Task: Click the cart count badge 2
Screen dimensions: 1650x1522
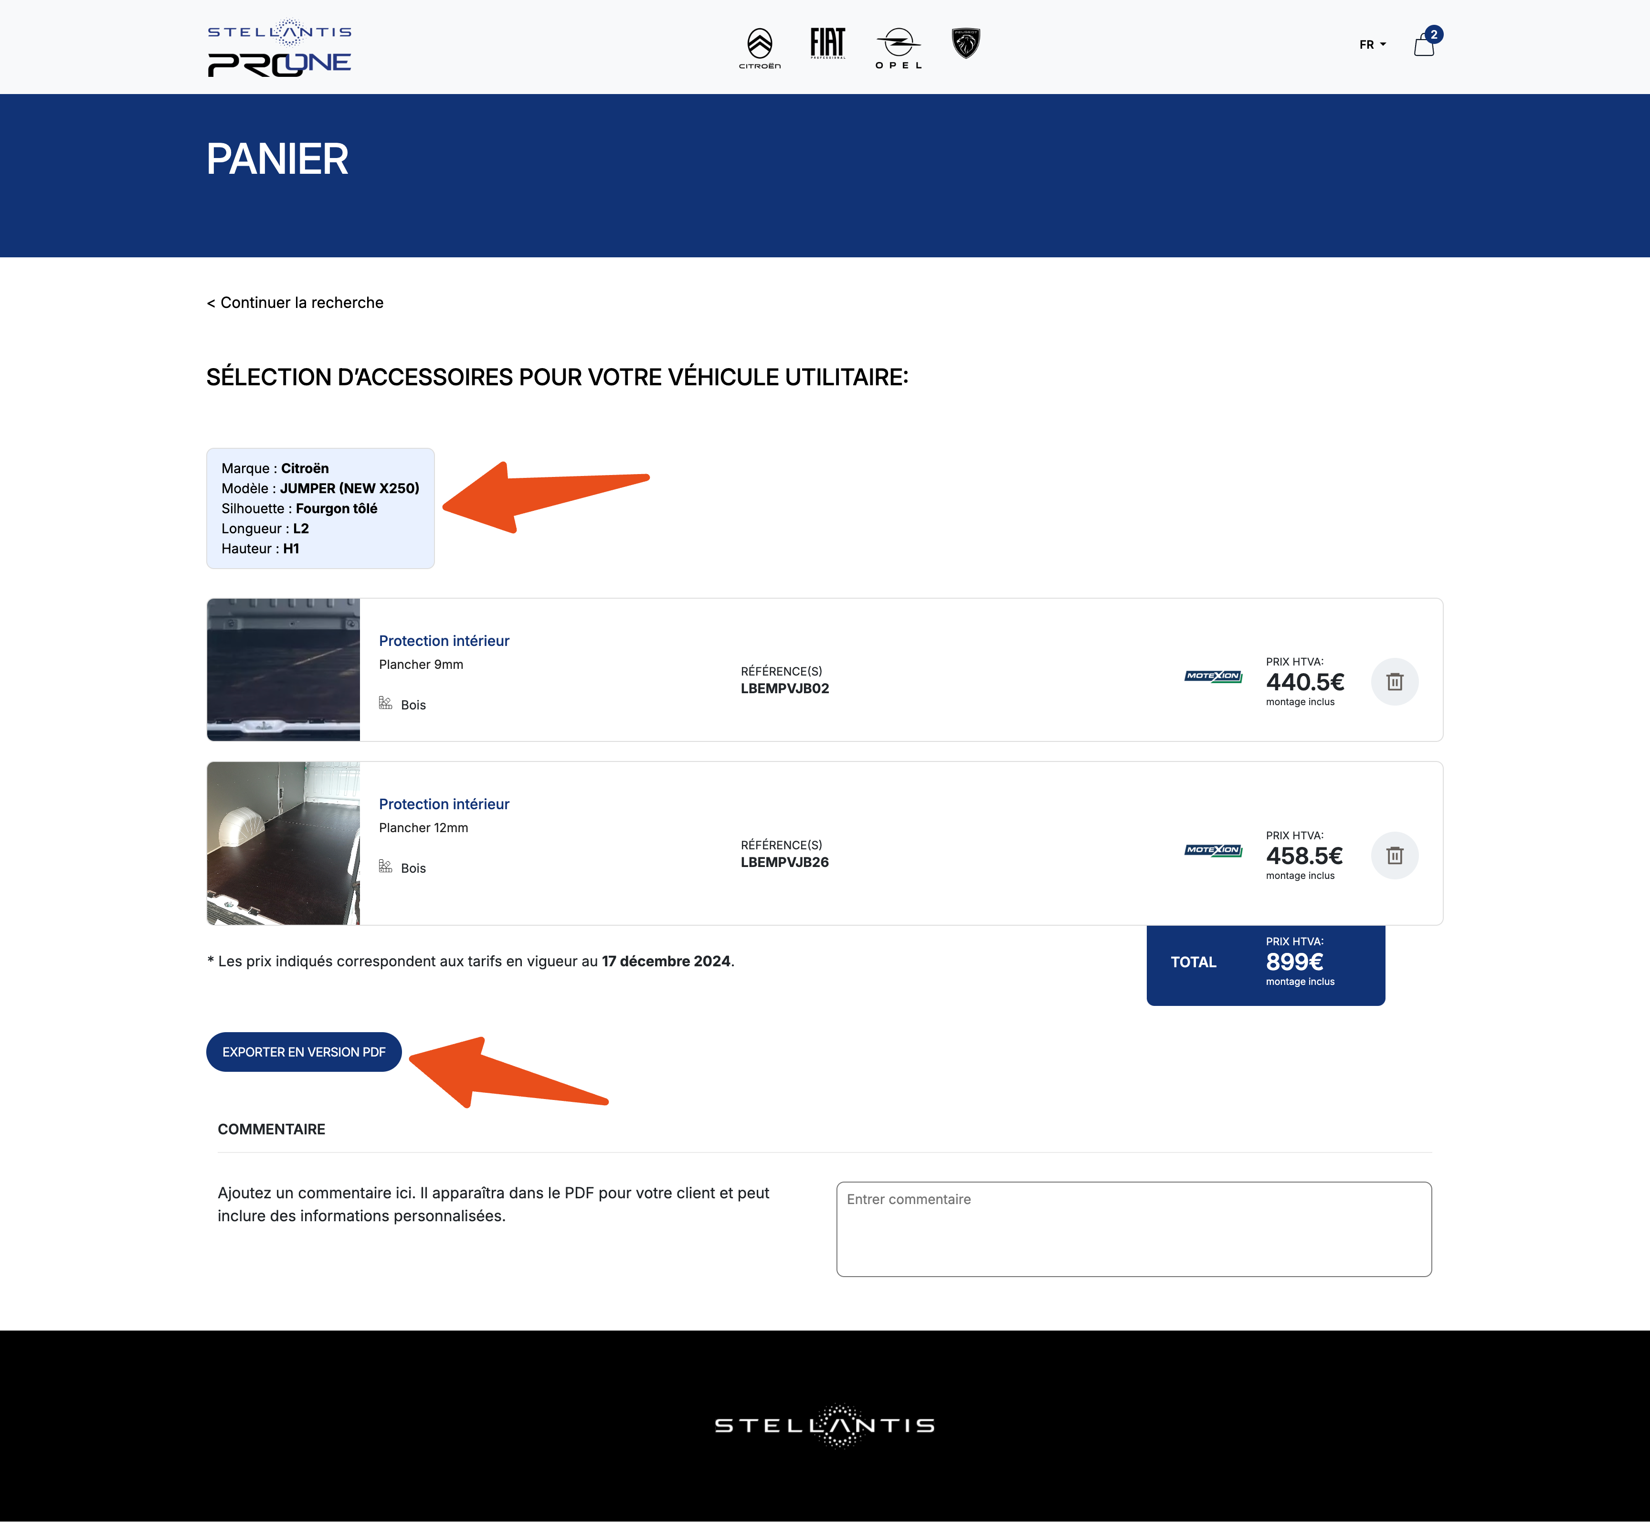Action: pos(1433,34)
